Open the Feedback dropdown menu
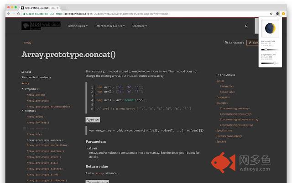The height and width of the screenshot is (183, 292). [139, 26]
